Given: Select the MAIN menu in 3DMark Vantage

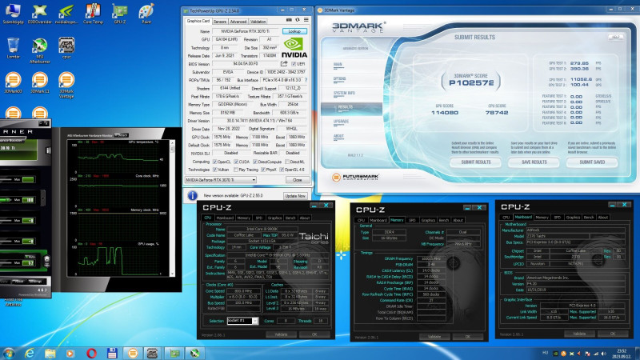Looking at the screenshot, I should (x=338, y=65).
